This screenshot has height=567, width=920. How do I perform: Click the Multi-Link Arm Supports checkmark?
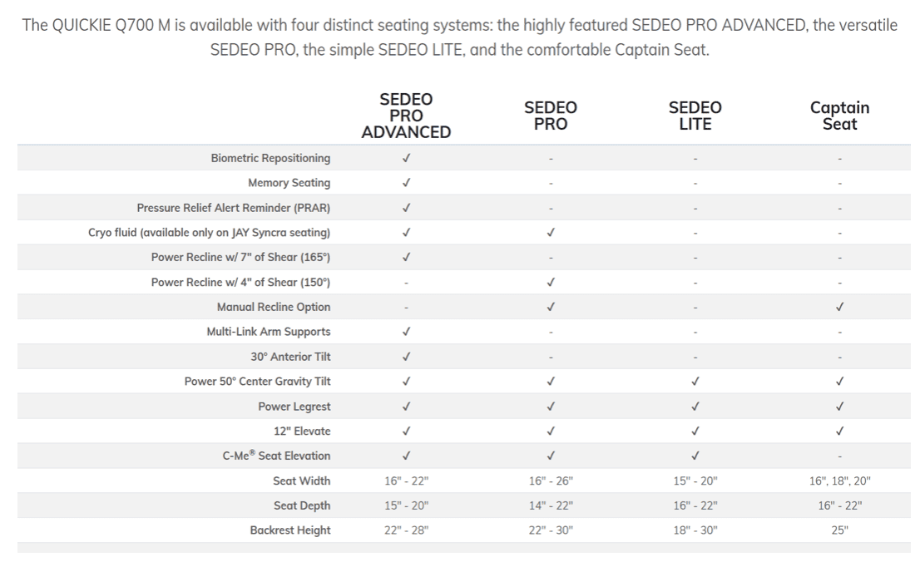(406, 332)
